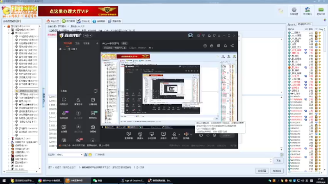Toggle visibility eye of 全屏1 source

click(60, 49)
